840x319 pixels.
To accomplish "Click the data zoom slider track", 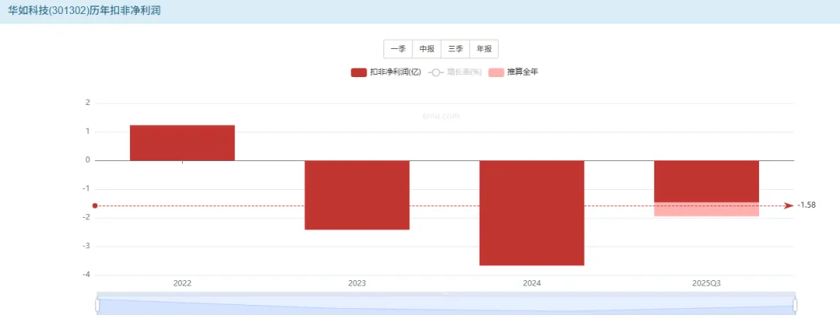I will [446, 305].
